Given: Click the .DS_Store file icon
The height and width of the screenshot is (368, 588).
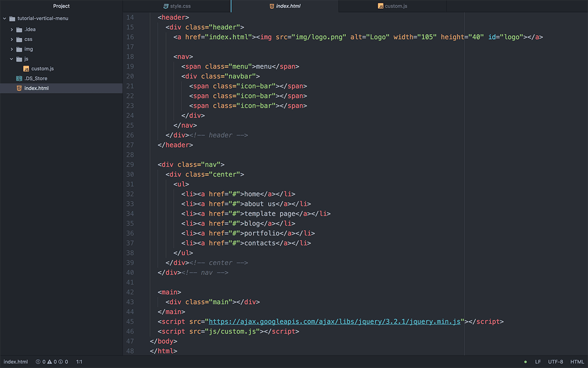Looking at the screenshot, I should pos(19,79).
